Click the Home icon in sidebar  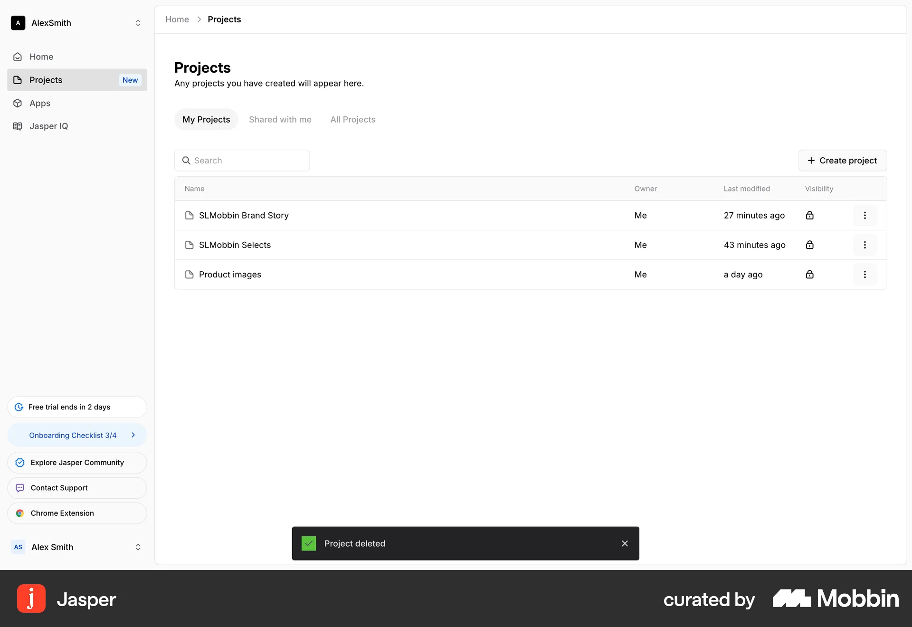tap(18, 57)
